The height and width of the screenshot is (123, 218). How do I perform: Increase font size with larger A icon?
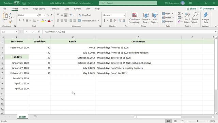point(48,15)
